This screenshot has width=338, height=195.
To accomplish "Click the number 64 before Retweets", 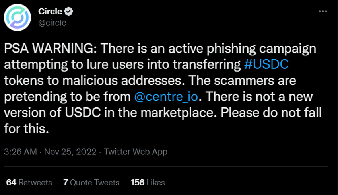I will [x=11, y=183].
